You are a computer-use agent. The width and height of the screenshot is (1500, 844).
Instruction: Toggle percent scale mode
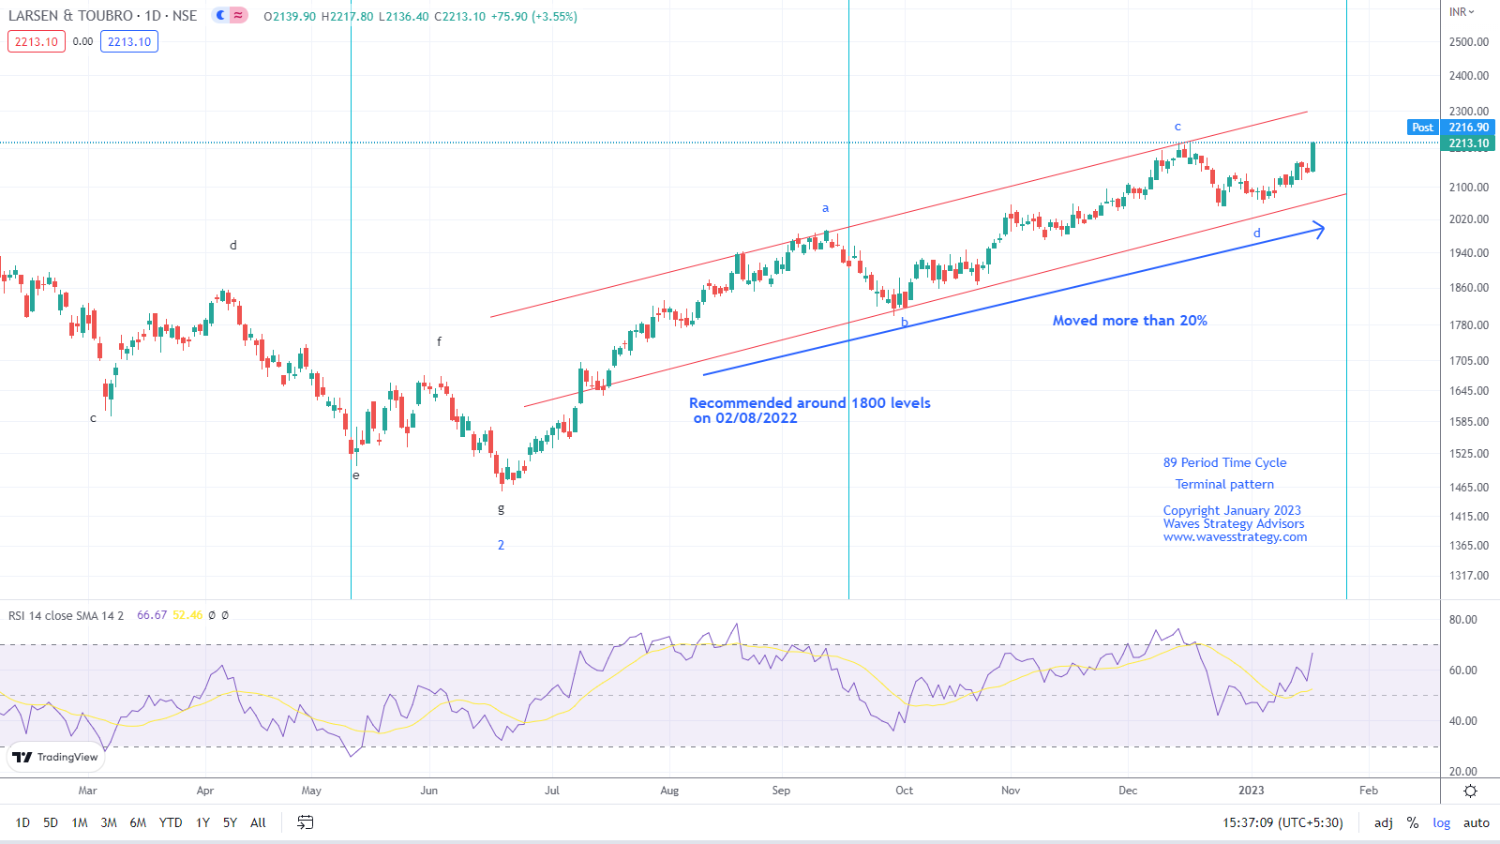click(x=1413, y=822)
